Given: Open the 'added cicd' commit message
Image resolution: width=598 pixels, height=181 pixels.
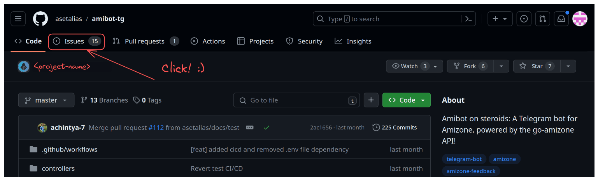Looking at the screenshot, I should [270, 149].
